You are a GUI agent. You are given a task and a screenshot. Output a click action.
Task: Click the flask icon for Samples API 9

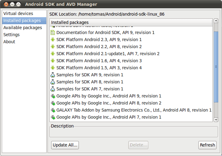coord(53,75)
